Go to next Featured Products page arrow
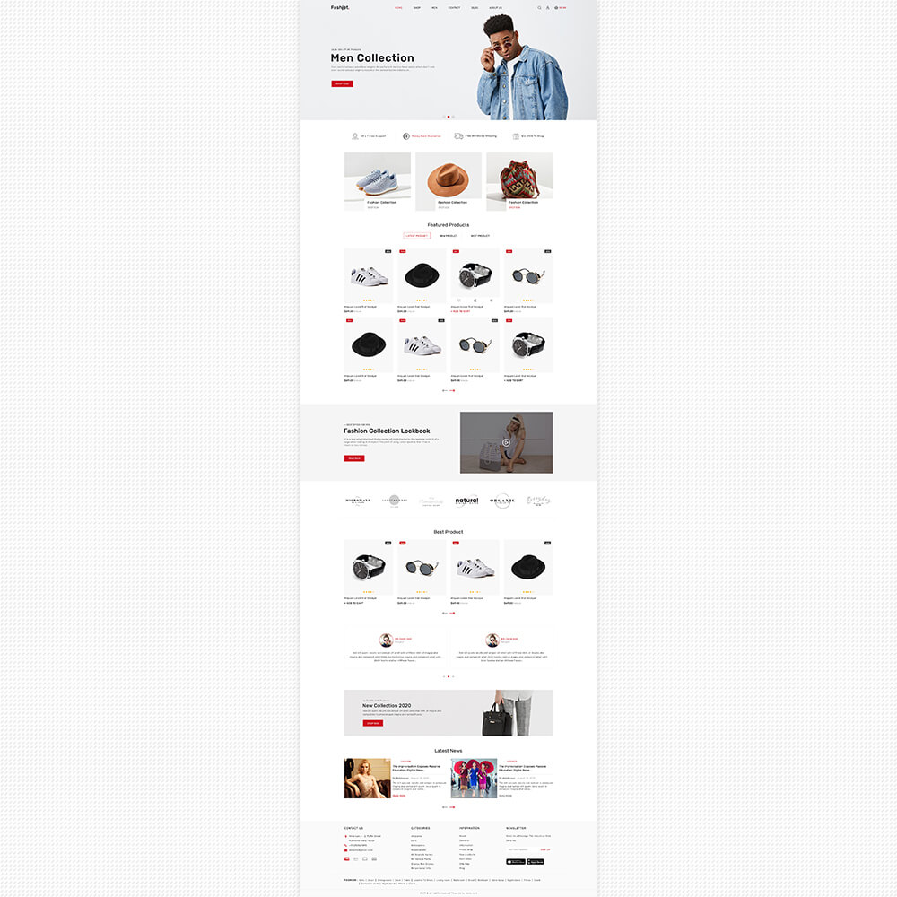The width and height of the screenshot is (897, 897). tap(452, 391)
